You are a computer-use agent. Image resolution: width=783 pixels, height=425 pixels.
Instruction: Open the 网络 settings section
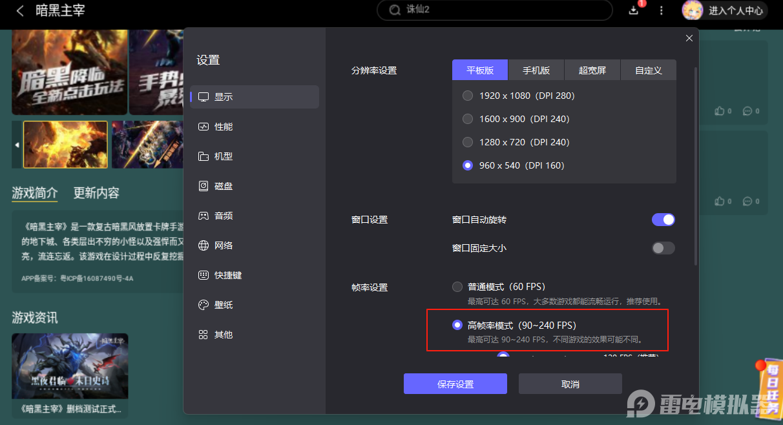(255, 245)
